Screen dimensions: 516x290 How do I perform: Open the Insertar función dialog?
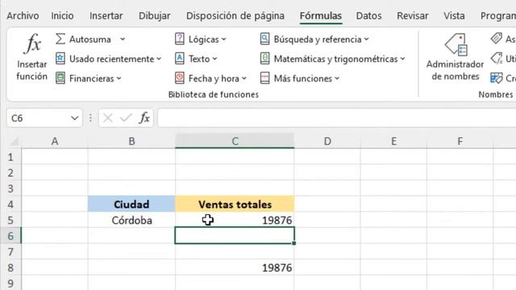pos(32,57)
